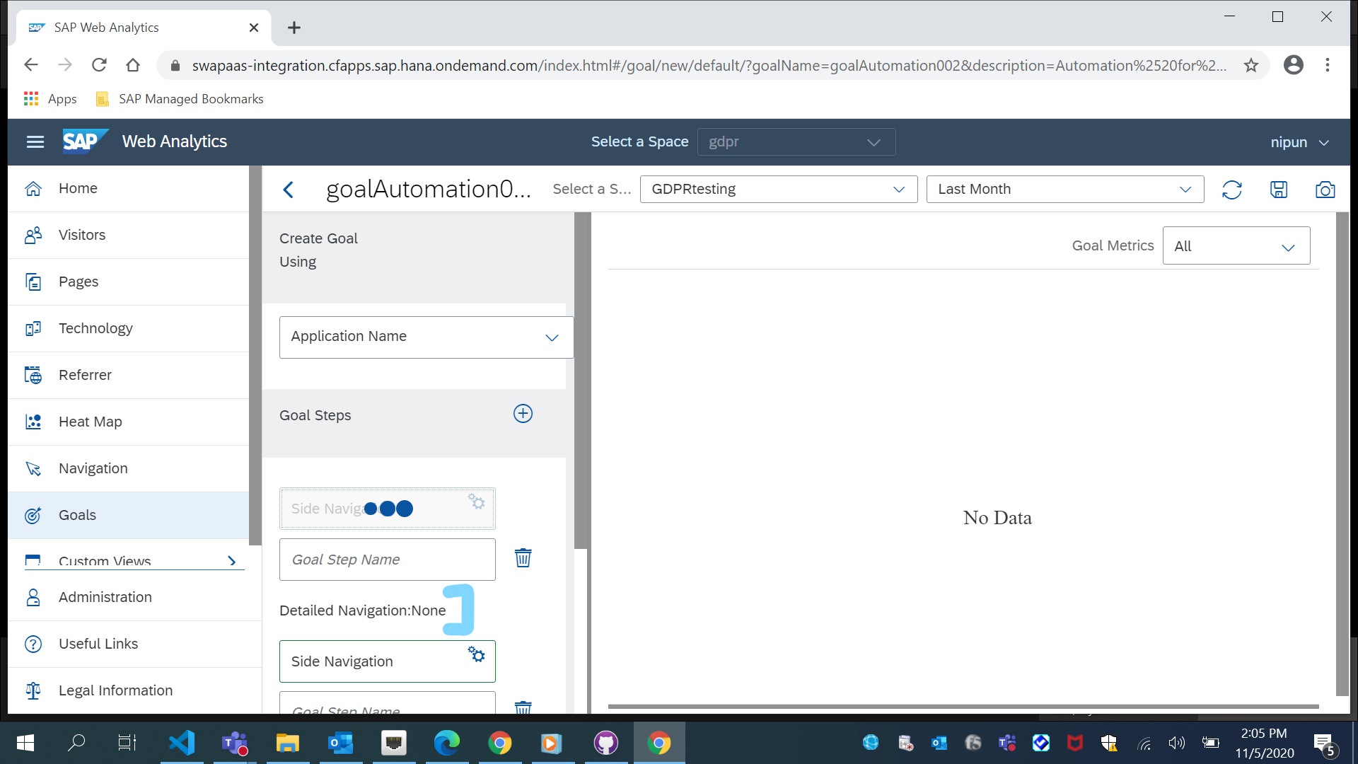Viewport: 1358px width, 764px height.
Task: Open the Heat Map section
Action: (x=90, y=421)
